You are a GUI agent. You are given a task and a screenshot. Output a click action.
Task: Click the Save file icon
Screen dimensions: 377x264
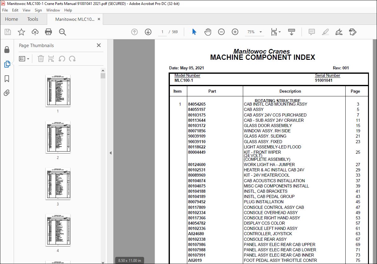pyautogui.click(x=8, y=32)
